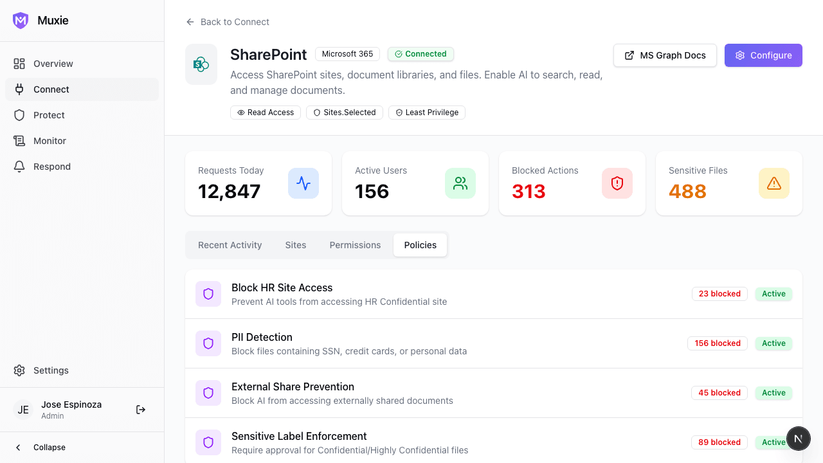
Task: Click the PII Detection policy shield icon
Action: [208, 343]
